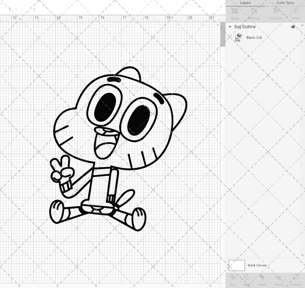The width and height of the screenshot is (305, 288).
Task: Click the Group icon
Action: tap(234, 13)
